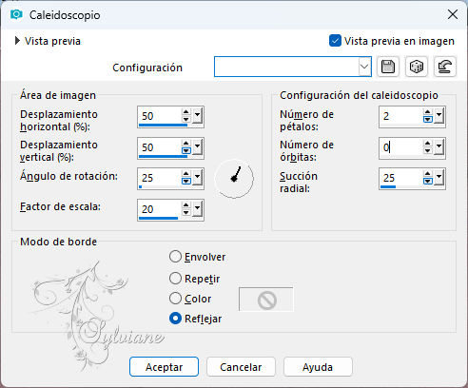Viewport: 468px width, 388px height.
Task: Click the Aceptar button
Action: click(x=164, y=367)
